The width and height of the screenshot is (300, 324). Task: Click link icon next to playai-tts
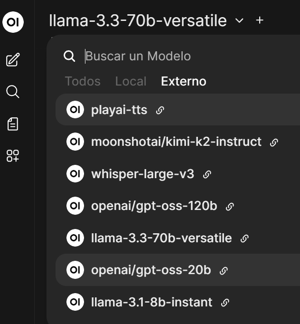pyautogui.click(x=160, y=110)
